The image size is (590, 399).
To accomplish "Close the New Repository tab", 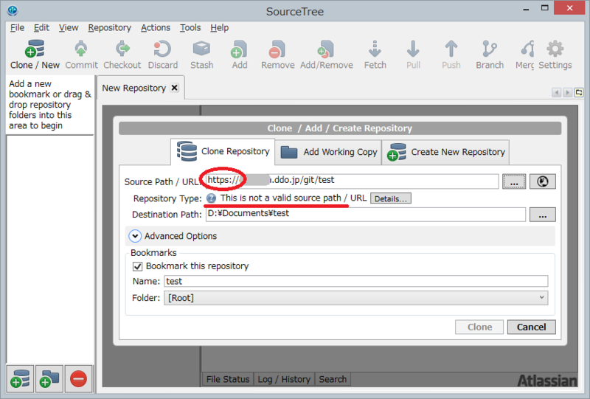I will pyautogui.click(x=174, y=88).
